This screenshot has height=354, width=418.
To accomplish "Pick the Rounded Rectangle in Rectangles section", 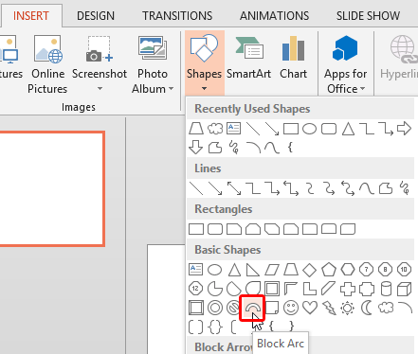I will click(x=215, y=229).
